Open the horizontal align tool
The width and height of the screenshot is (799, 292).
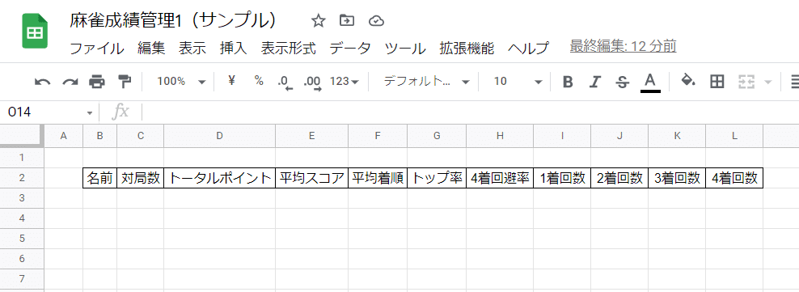point(794,82)
